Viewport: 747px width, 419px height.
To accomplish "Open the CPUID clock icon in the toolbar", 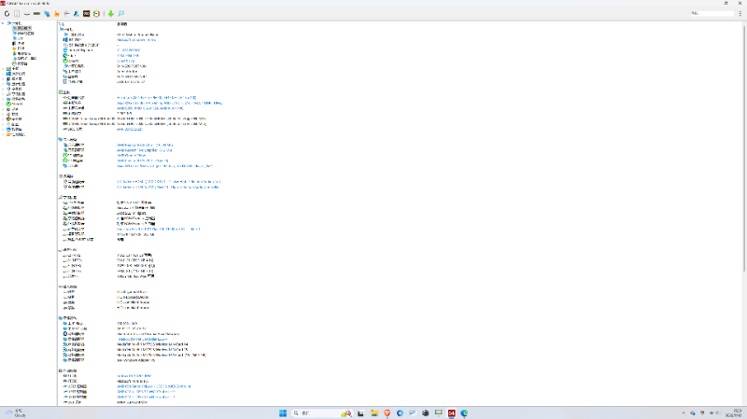I will 97,14.
